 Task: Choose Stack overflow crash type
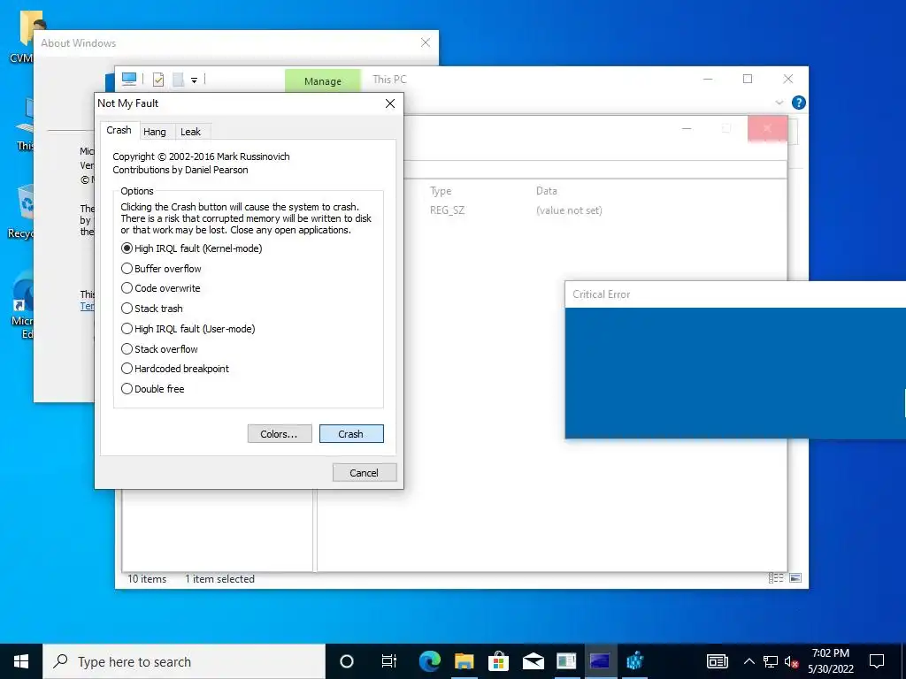click(159, 348)
